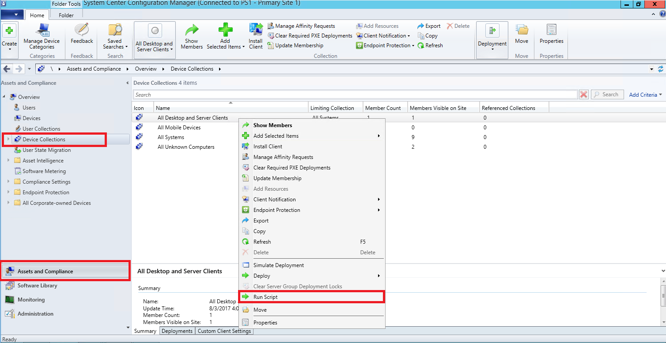Select Run Script in context menu
Image resolution: width=666 pixels, height=343 pixels.
[x=312, y=297]
